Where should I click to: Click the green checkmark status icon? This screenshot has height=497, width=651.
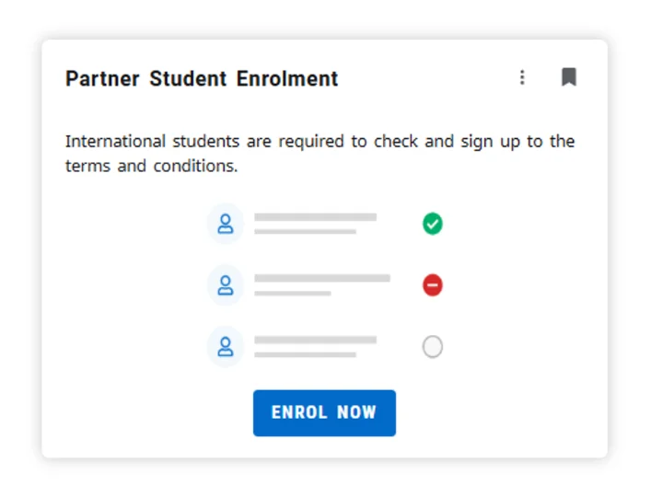[433, 224]
